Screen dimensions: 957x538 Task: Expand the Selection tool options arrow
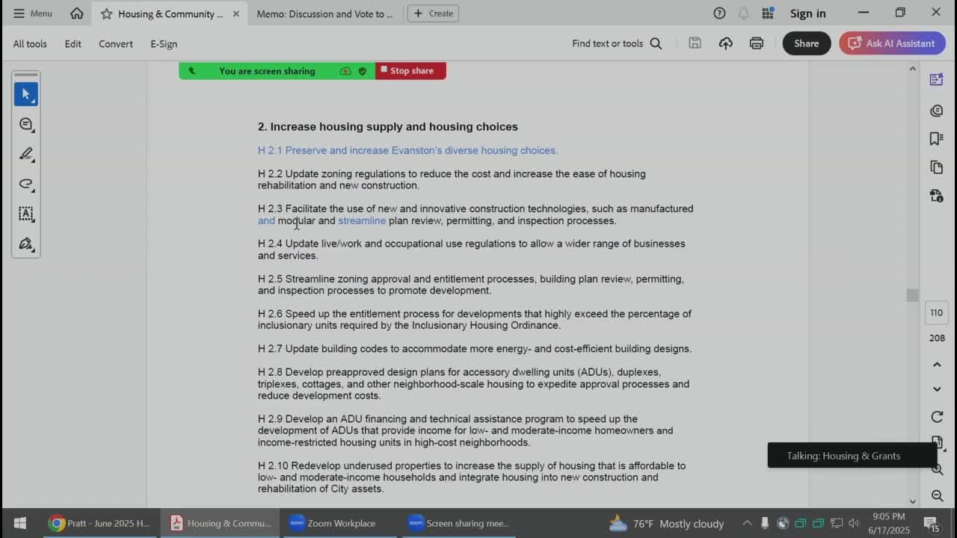(33, 103)
